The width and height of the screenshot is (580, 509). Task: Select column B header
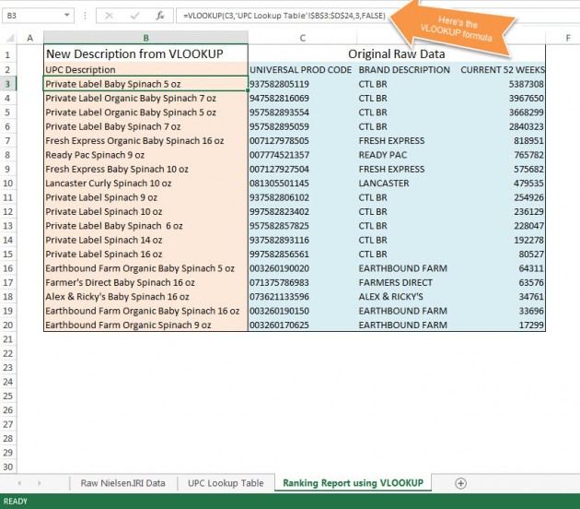(145, 38)
